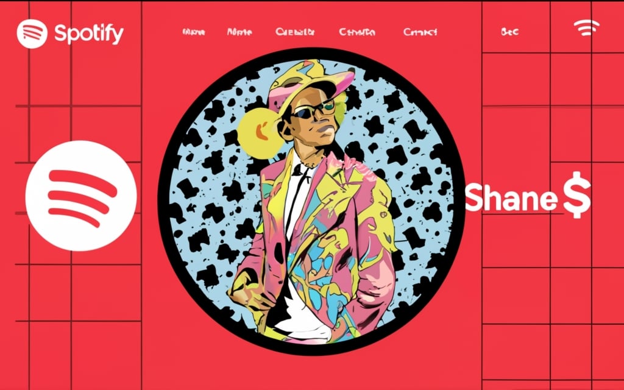Click the white curved-waves icon in header corner
The height and width of the screenshot is (390, 624).
pos(586,27)
